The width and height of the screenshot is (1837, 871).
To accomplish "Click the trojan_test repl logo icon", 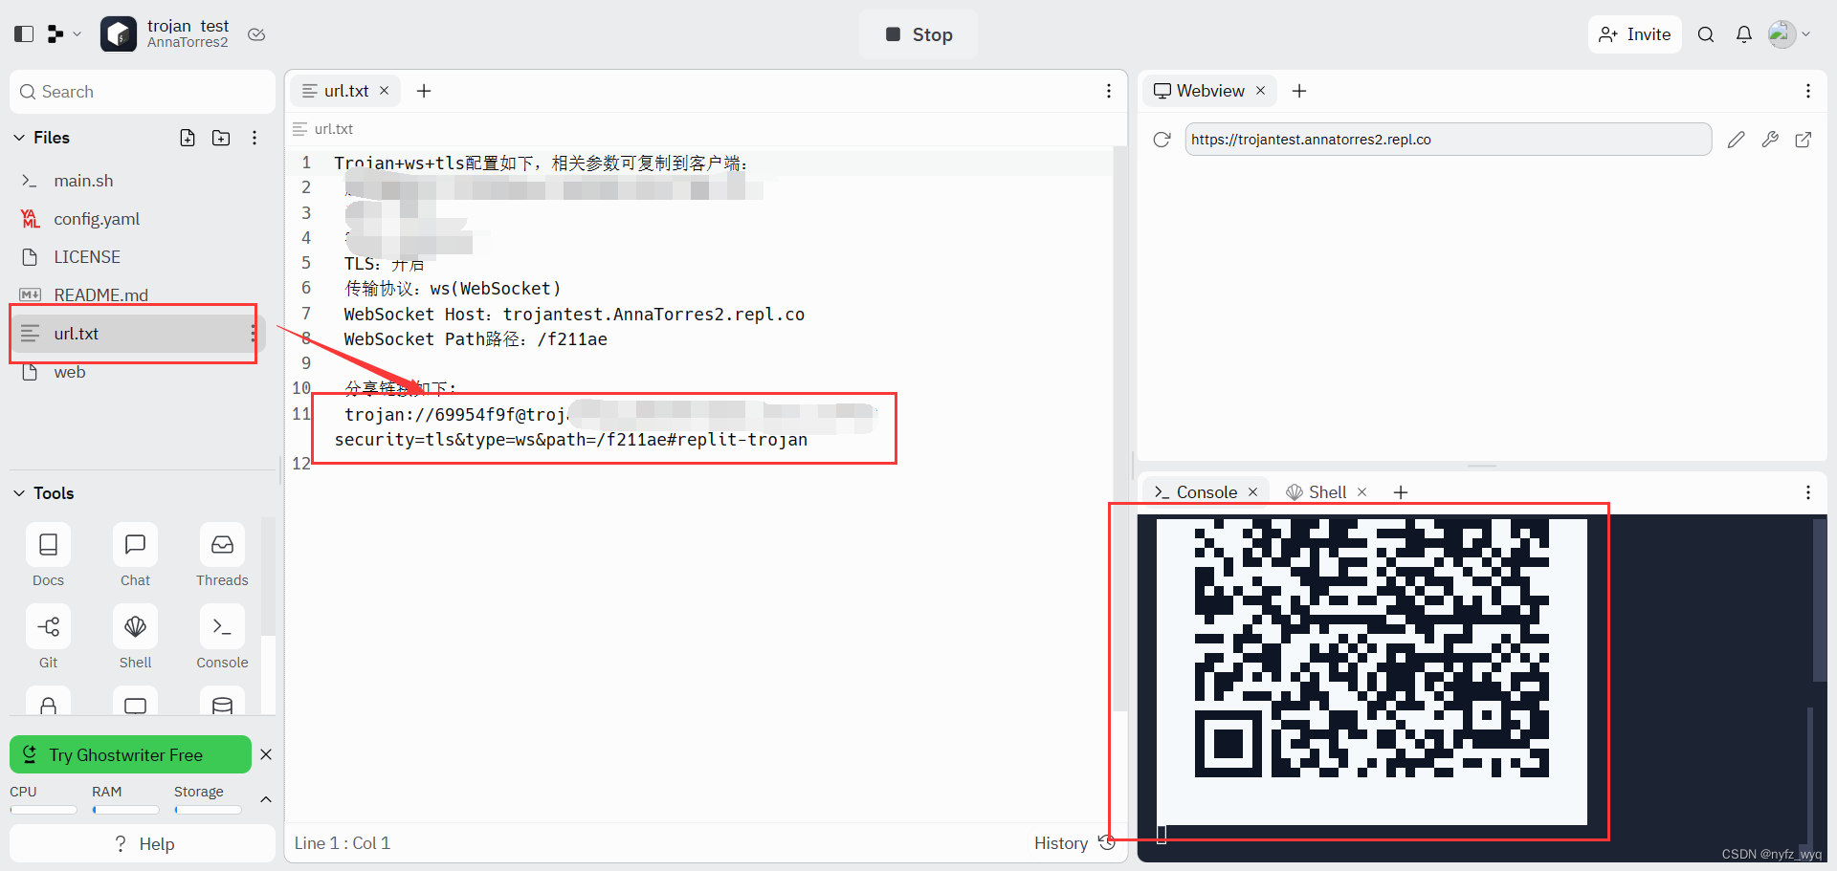I will [x=119, y=34].
